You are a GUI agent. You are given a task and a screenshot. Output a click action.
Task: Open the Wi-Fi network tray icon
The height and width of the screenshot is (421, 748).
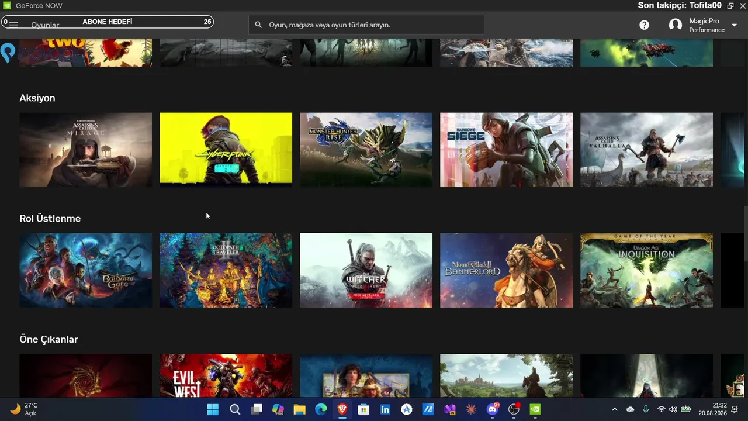click(662, 409)
